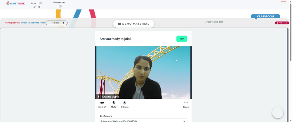Click the PlanetSpark logo

pyautogui.click(x=15, y=3)
